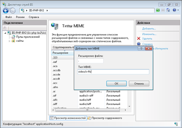
Task: Select the .aca extension row
Action: [63, 66]
